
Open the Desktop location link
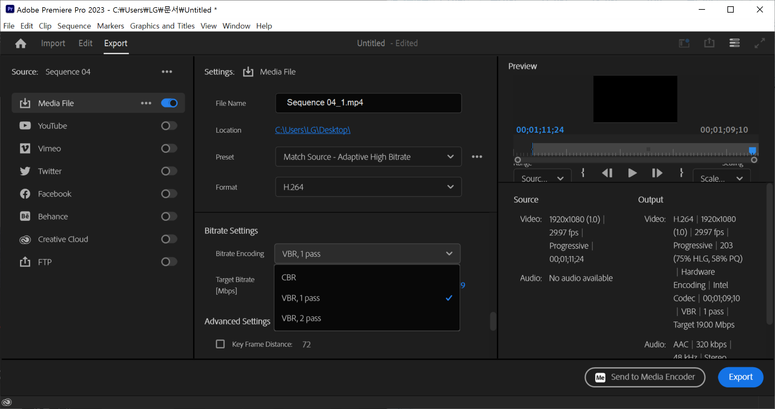tap(312, 130)
